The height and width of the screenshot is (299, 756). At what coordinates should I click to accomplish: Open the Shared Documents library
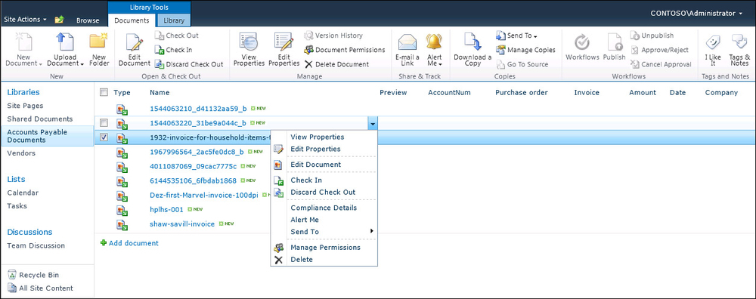coord(40,119)
